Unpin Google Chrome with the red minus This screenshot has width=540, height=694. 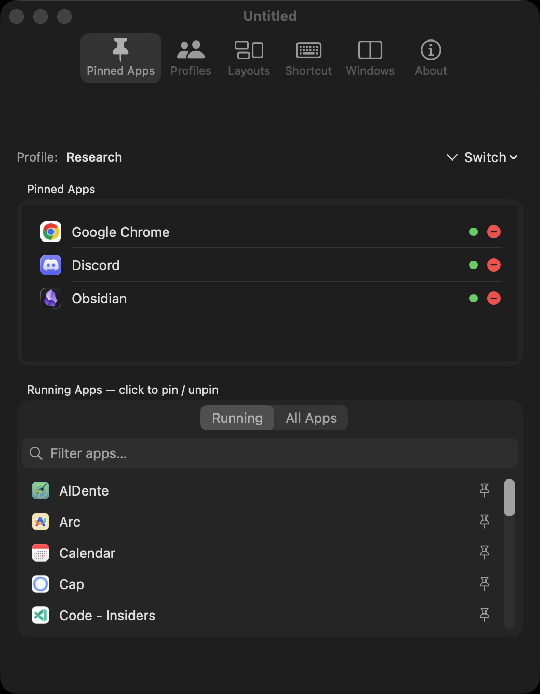tap(494, 232)
